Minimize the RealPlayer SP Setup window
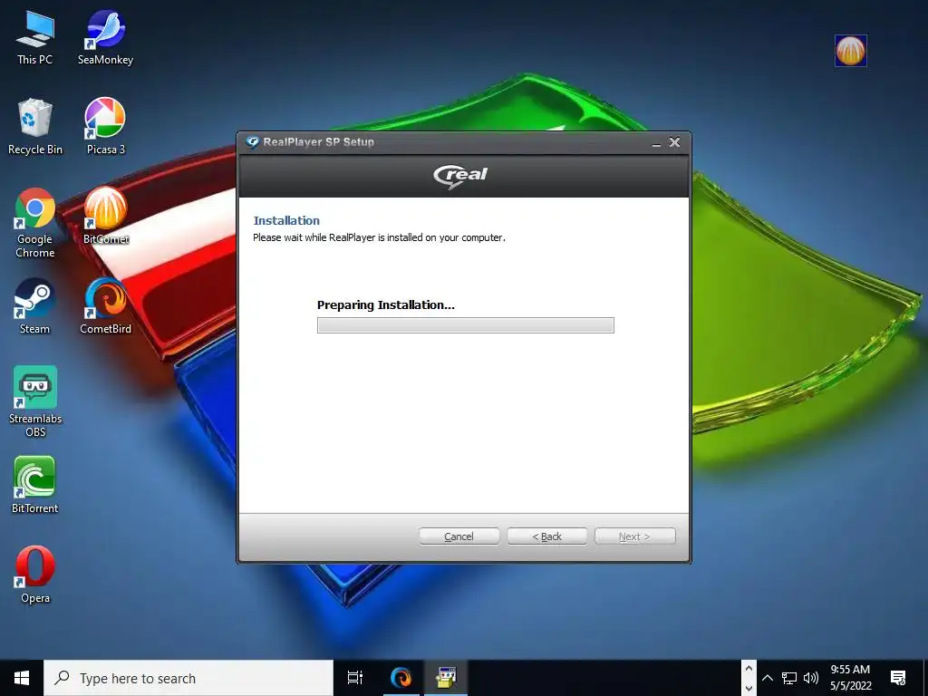Viewport: 928px width, 696px height. [x=656, y=142]
